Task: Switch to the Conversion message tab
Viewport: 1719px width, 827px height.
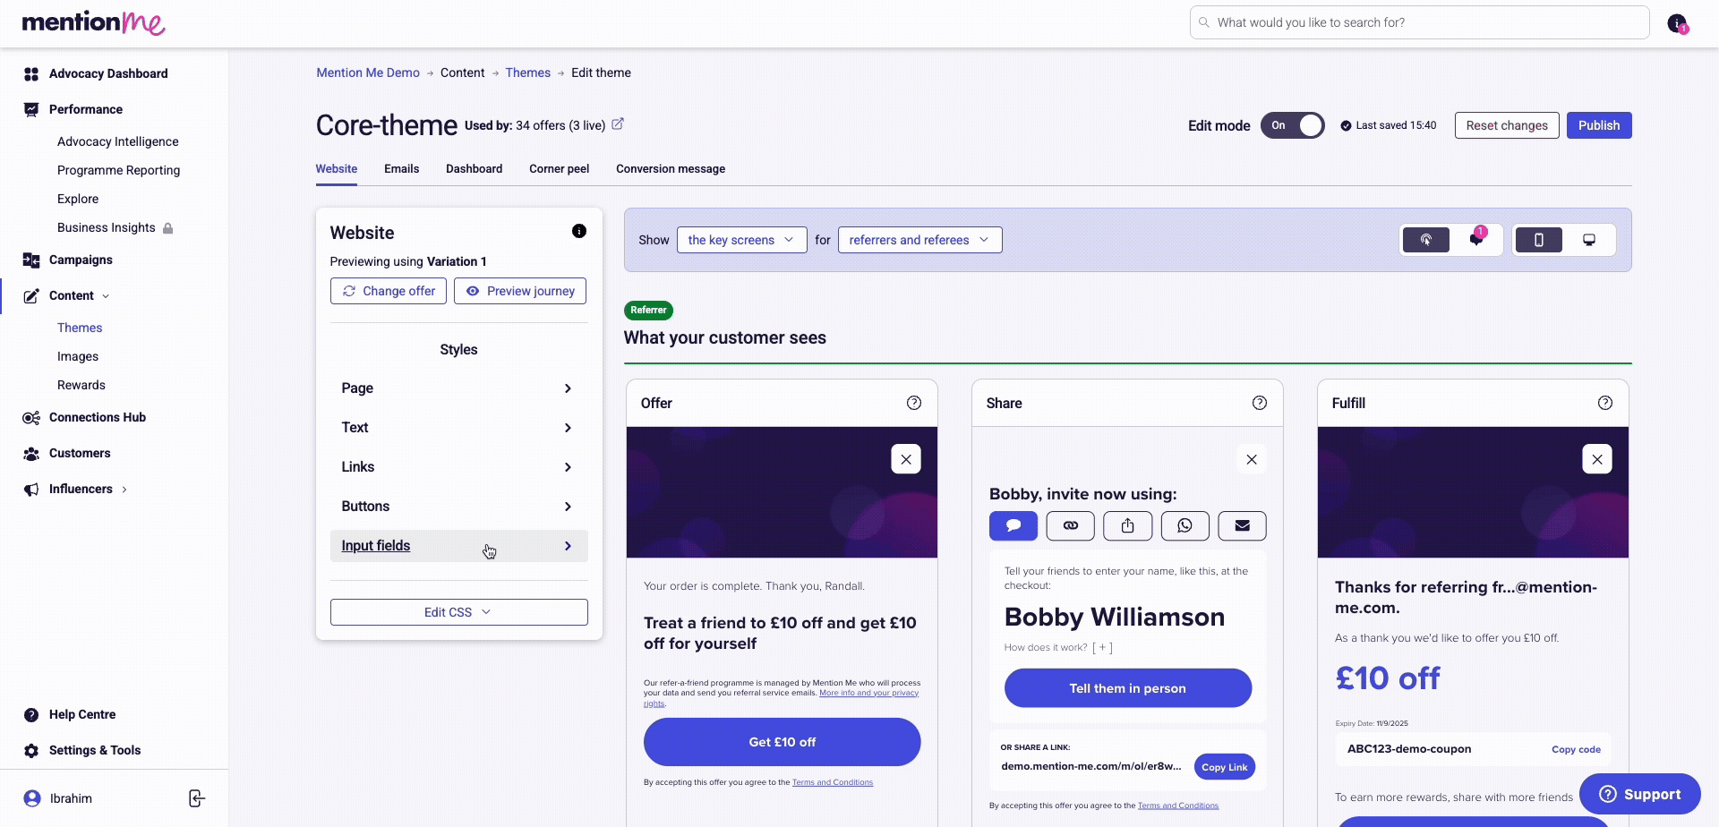Action: (671, 168)
